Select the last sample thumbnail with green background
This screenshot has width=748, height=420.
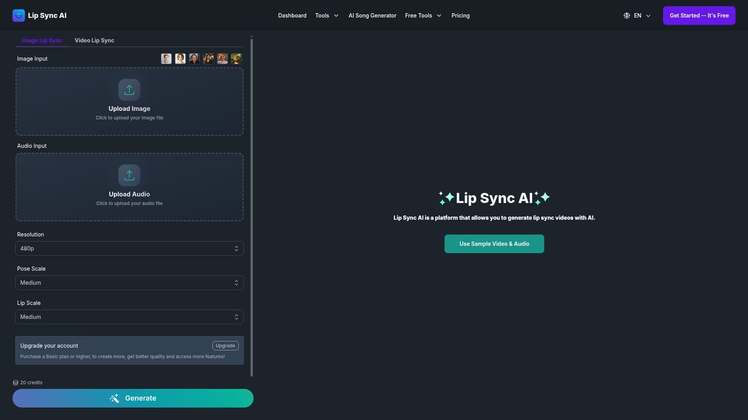[x=237, y=58]
